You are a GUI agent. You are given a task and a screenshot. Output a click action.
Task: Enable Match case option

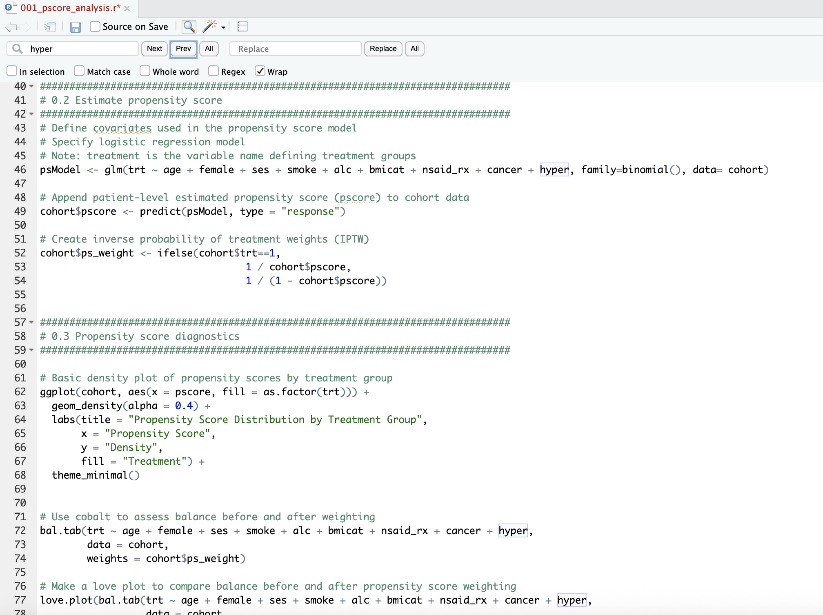(80, 71)
